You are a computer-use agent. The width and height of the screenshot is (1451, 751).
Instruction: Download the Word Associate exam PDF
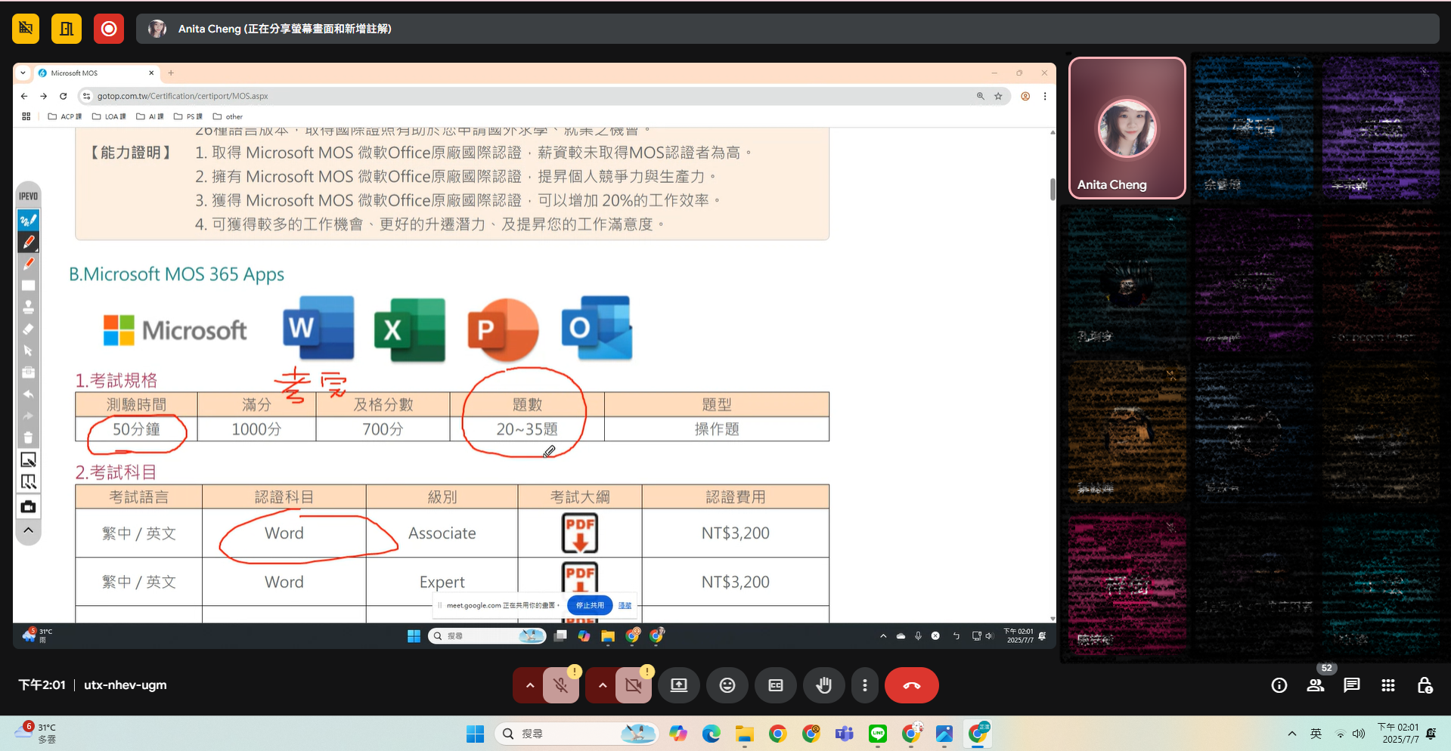point(578,533)
